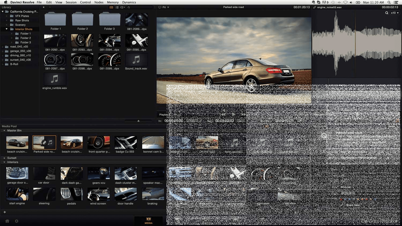
Task: Select the Raw Shots folder in Library
Action: point(22,20)
